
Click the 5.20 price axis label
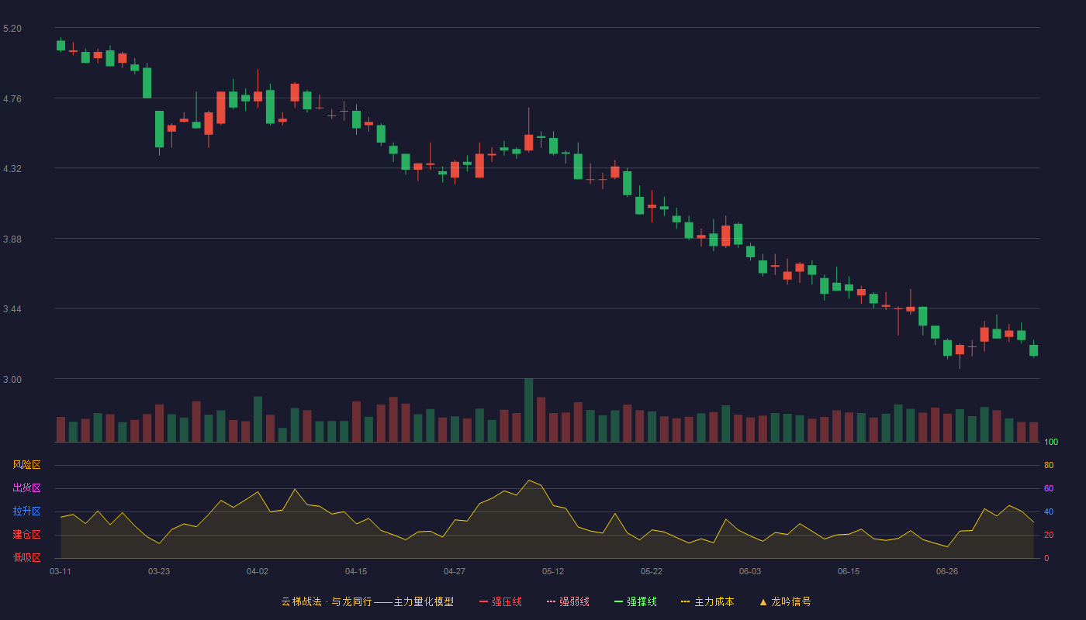tap(12, 29)
